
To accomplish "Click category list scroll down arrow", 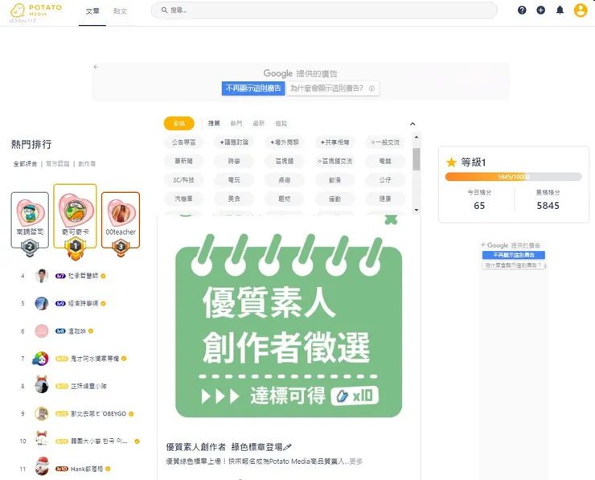I will (x=416, y=210).
